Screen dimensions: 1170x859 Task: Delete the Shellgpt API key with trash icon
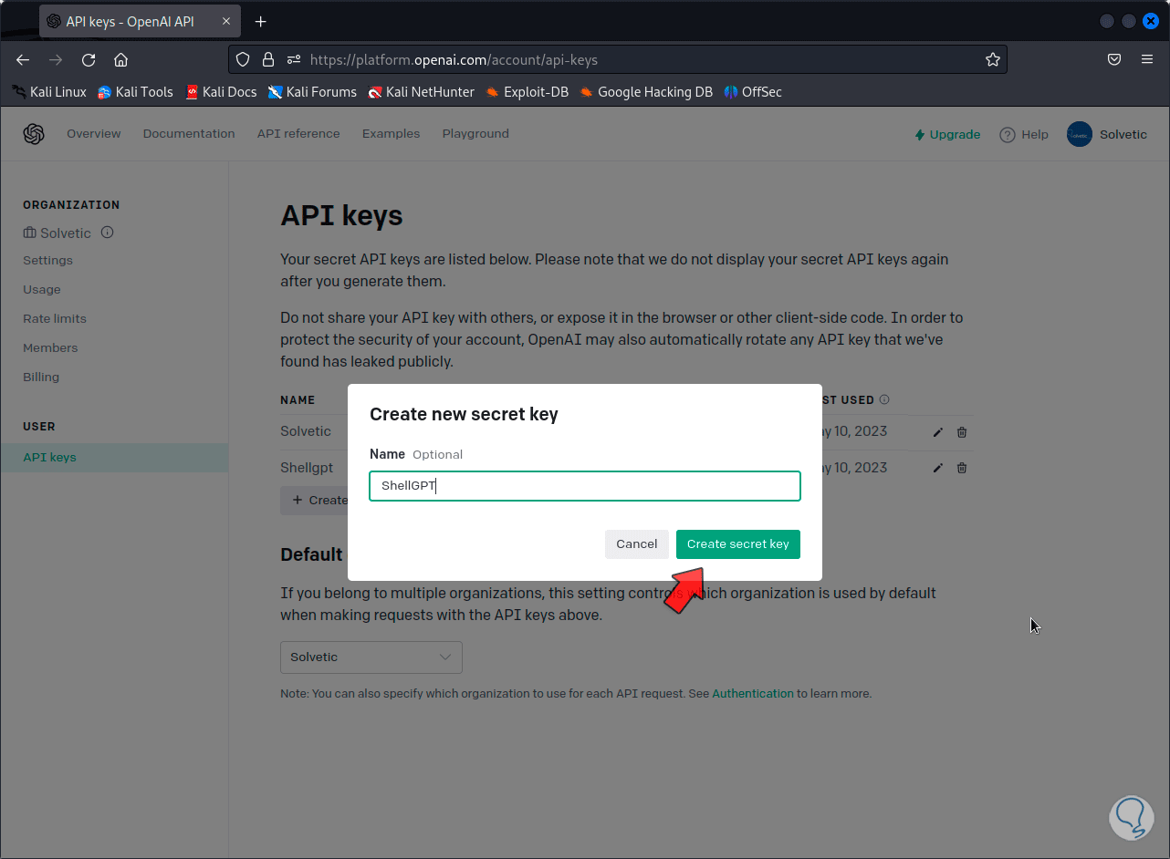[x=962, y=468]
